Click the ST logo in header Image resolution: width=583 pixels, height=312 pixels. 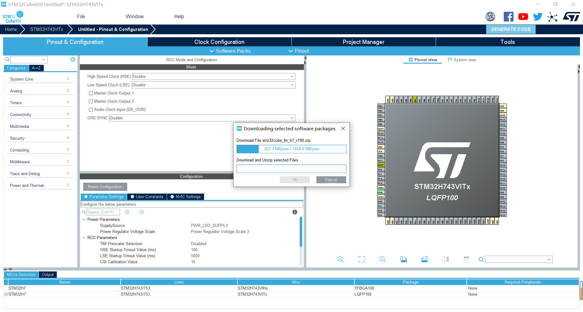coord(571,17)
